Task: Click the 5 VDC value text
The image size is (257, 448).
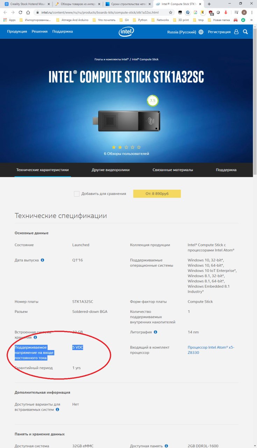Action: 78,348
